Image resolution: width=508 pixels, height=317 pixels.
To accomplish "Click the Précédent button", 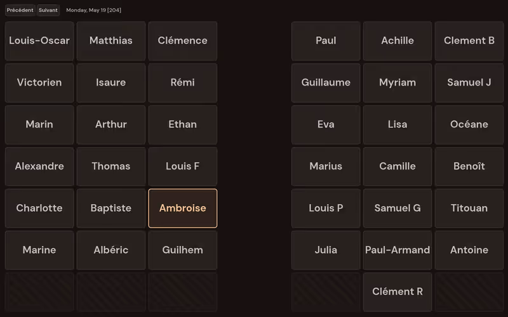I will click(20, 10).
